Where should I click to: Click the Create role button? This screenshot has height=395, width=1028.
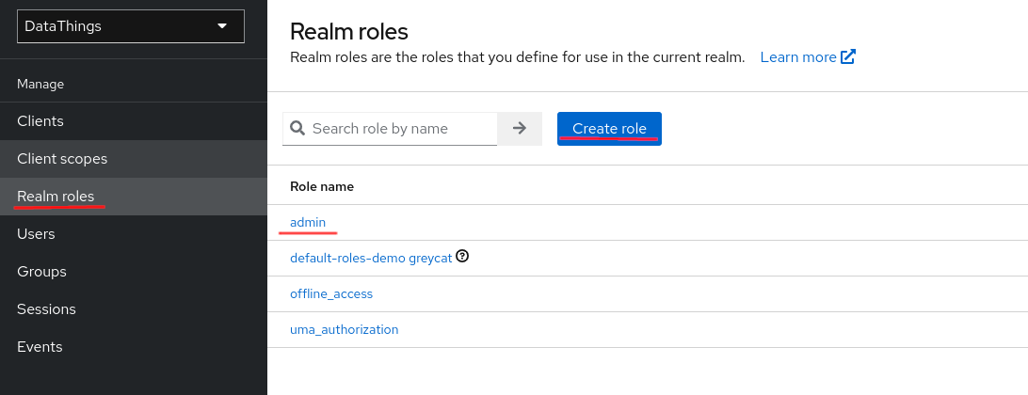tap(609, 129)
